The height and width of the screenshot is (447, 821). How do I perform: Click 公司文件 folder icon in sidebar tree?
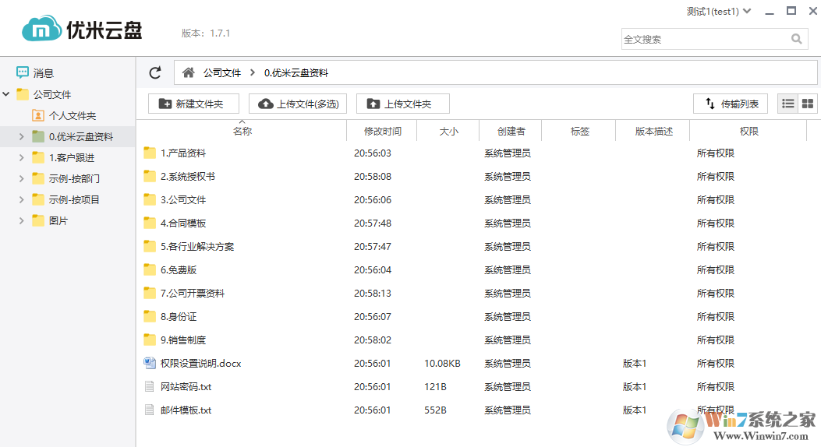pyautogui.click(x=23, y=94)
